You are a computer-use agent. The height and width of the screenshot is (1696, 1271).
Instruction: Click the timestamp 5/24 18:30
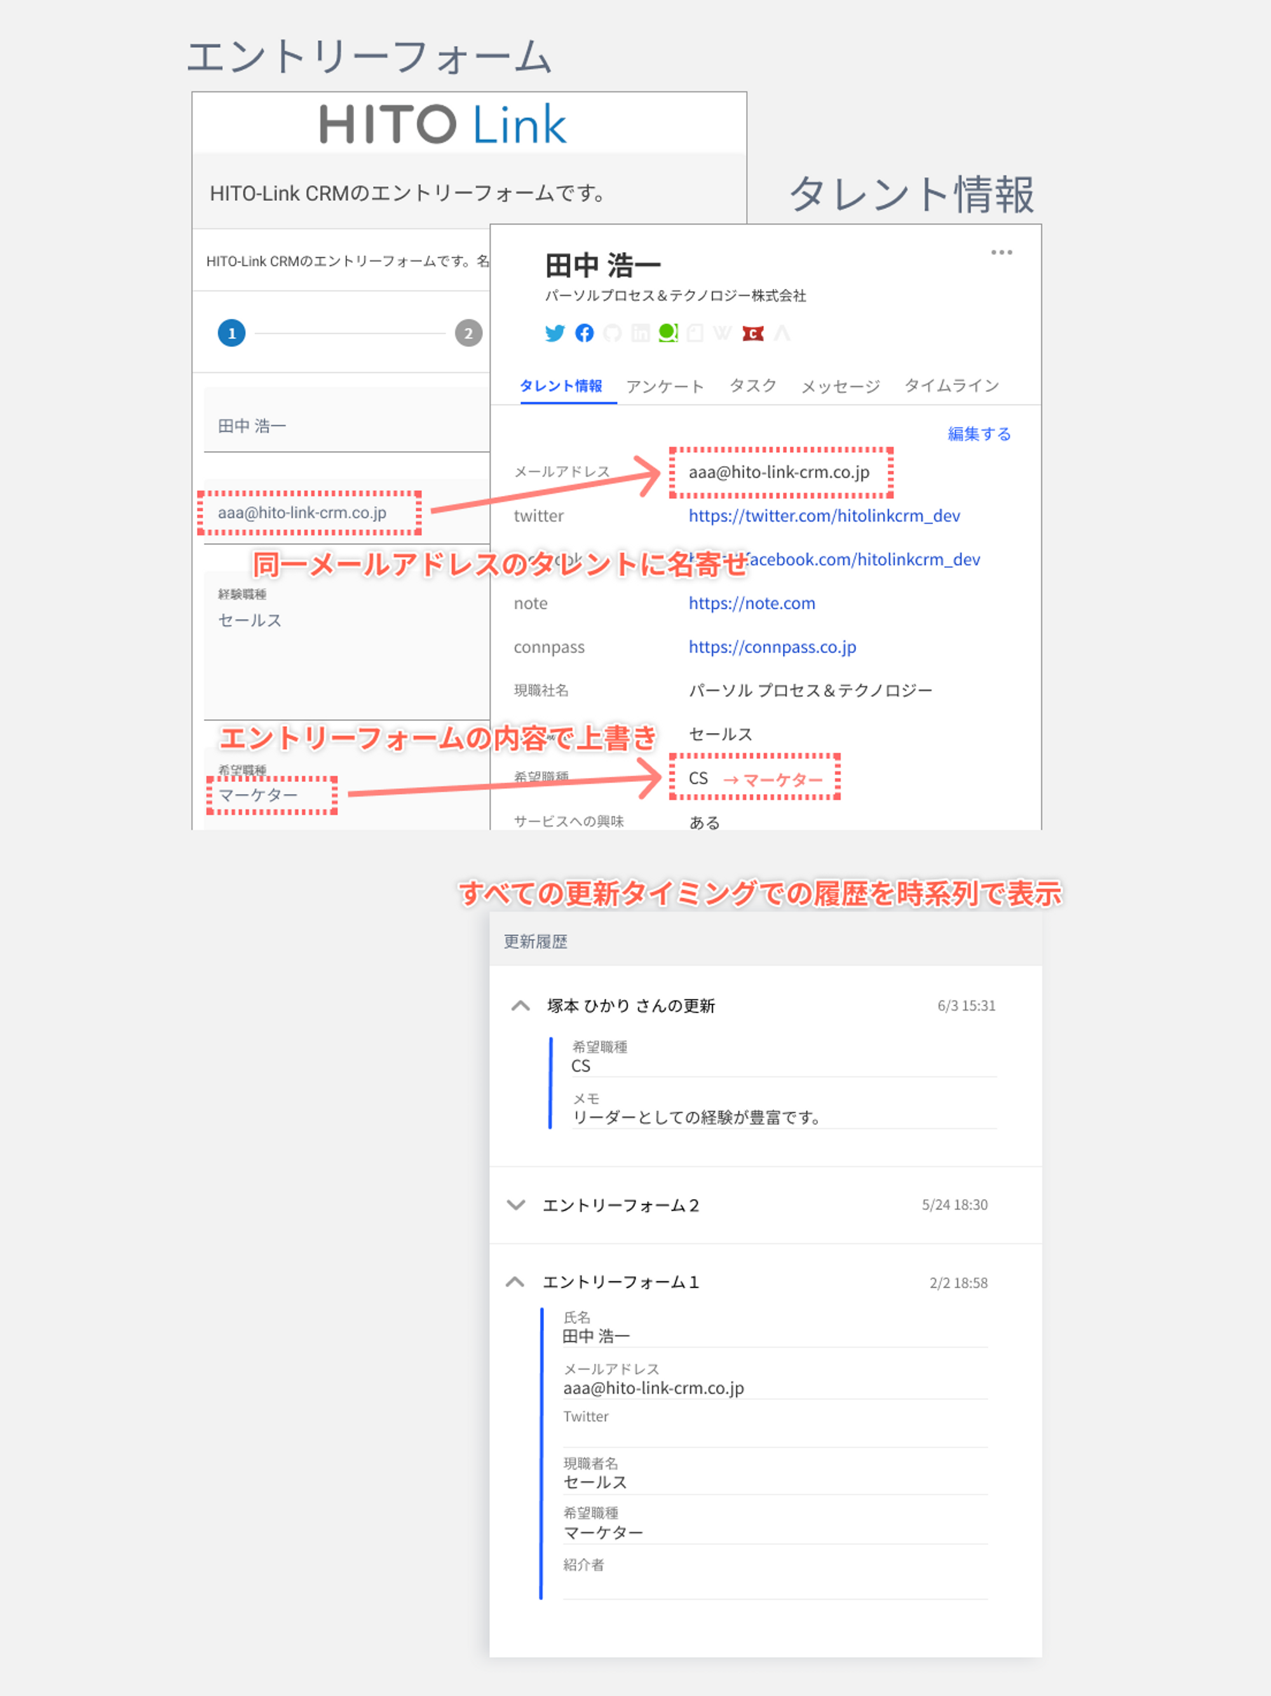pyautogui.click(x=955, y=1204)
